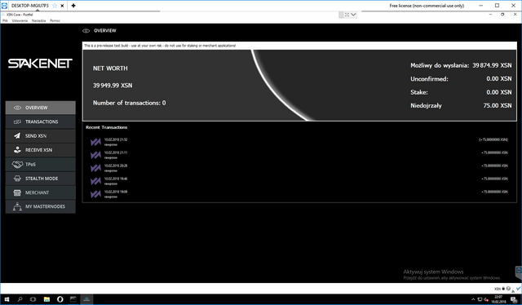Click the XSN wallet taskbar button
This screenshot has width=522, height=305.
(86, 299)
